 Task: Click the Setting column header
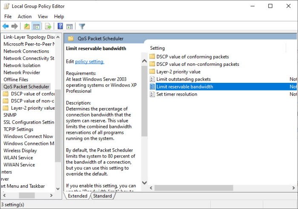coord(158,48)
